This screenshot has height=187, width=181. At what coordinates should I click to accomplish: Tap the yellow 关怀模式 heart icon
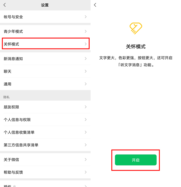136,28
